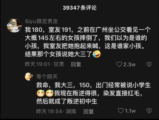Tap timestamp 昨天19:01·甘肃
The height and width of the screenshot is (120, 159).
(44, 64)
